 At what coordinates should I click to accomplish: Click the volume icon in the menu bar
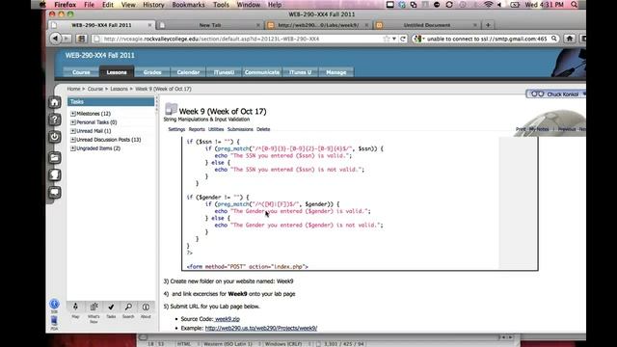[x=499, y=5]
